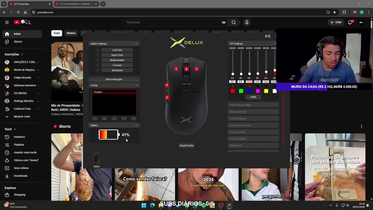Click side button marker 4 on diagram
The image size is (373, 210).
tap(167, 85)
